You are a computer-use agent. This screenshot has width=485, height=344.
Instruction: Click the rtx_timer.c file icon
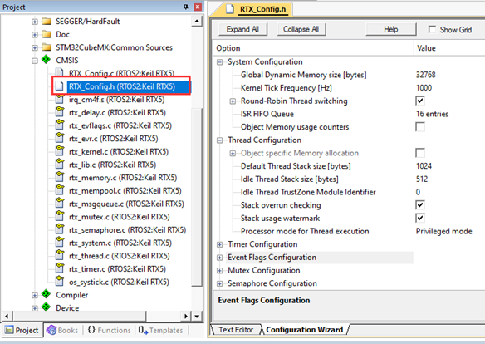[60, 268]
